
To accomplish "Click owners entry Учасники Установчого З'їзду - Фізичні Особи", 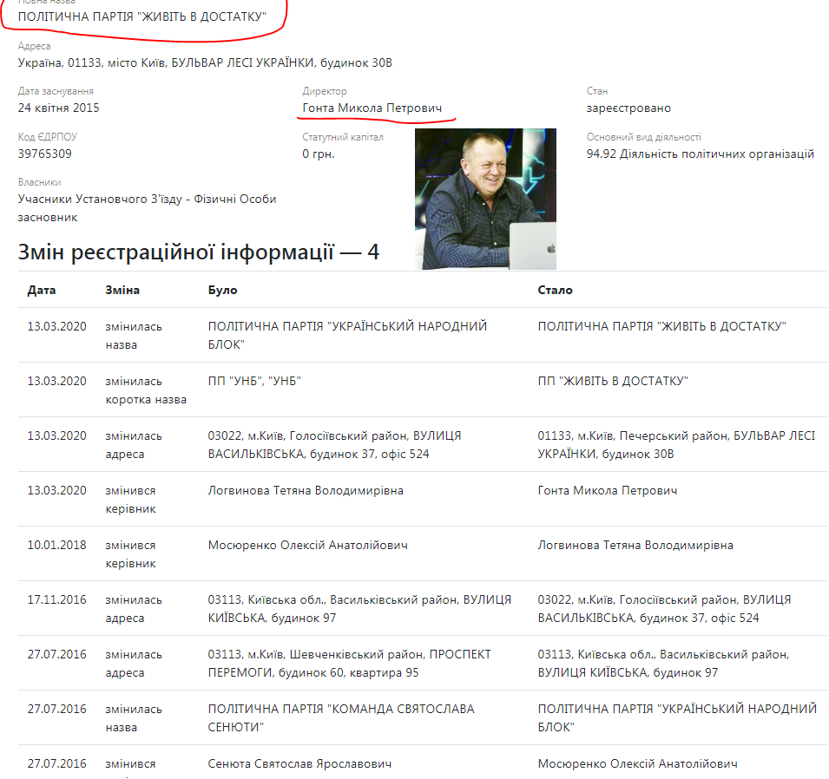I will pyautogui.click(x=147, y=200).
